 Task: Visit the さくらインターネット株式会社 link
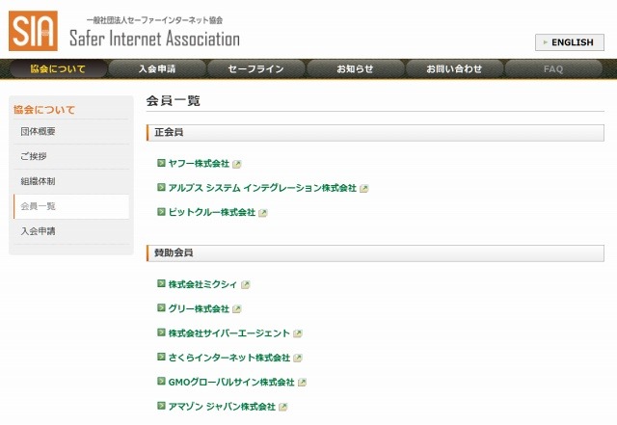(229, 358)
